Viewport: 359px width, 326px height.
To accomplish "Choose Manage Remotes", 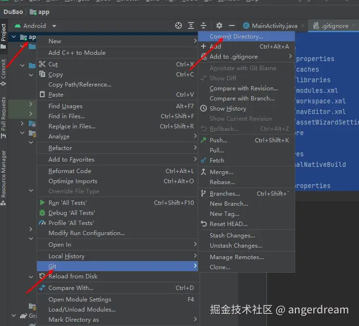I will point(246,257).
